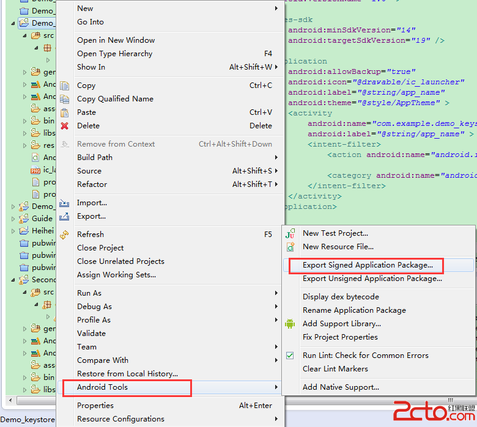Viewport: 477px width, 427px height.
Task: Expand the Guide project node
Action: tap(13, 219)
